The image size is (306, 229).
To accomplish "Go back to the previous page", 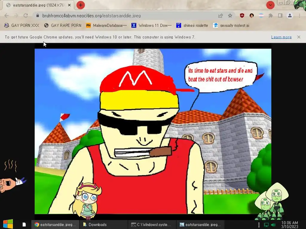I will (x=7, y=16).
